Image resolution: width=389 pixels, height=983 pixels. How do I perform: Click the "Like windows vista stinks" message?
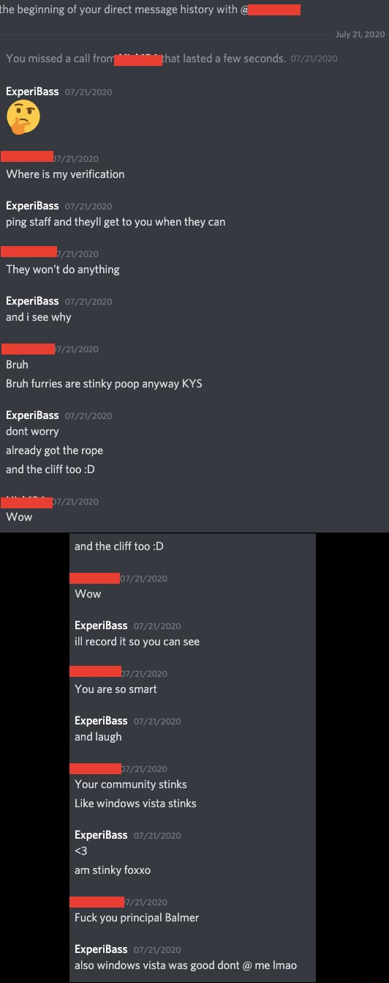click(135, 804)
